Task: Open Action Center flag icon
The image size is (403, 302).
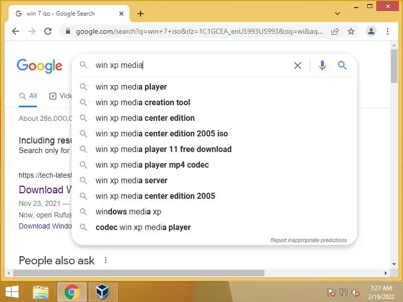Action: [331, 292]
